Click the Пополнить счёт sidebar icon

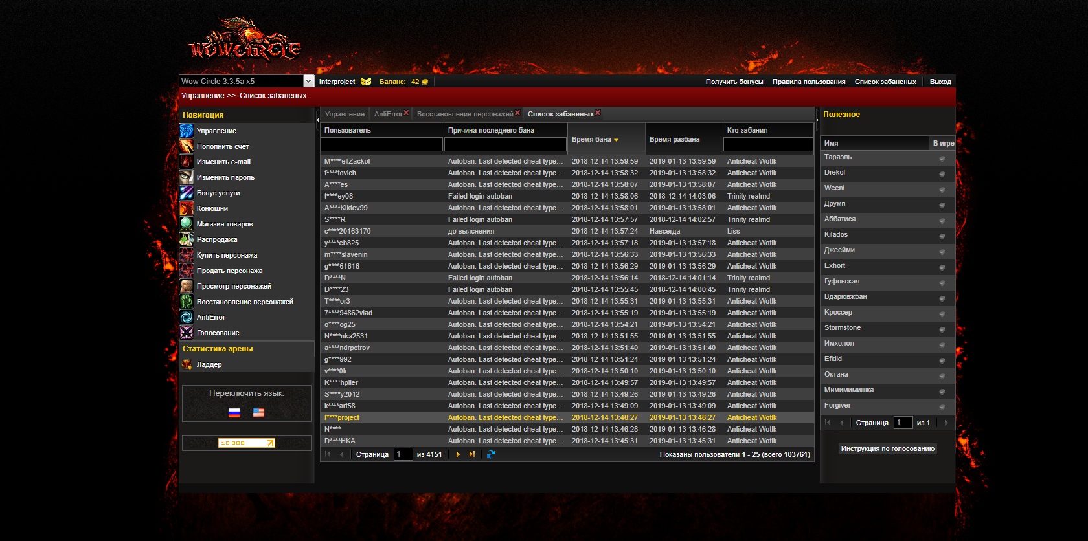(x=187, y=146)
